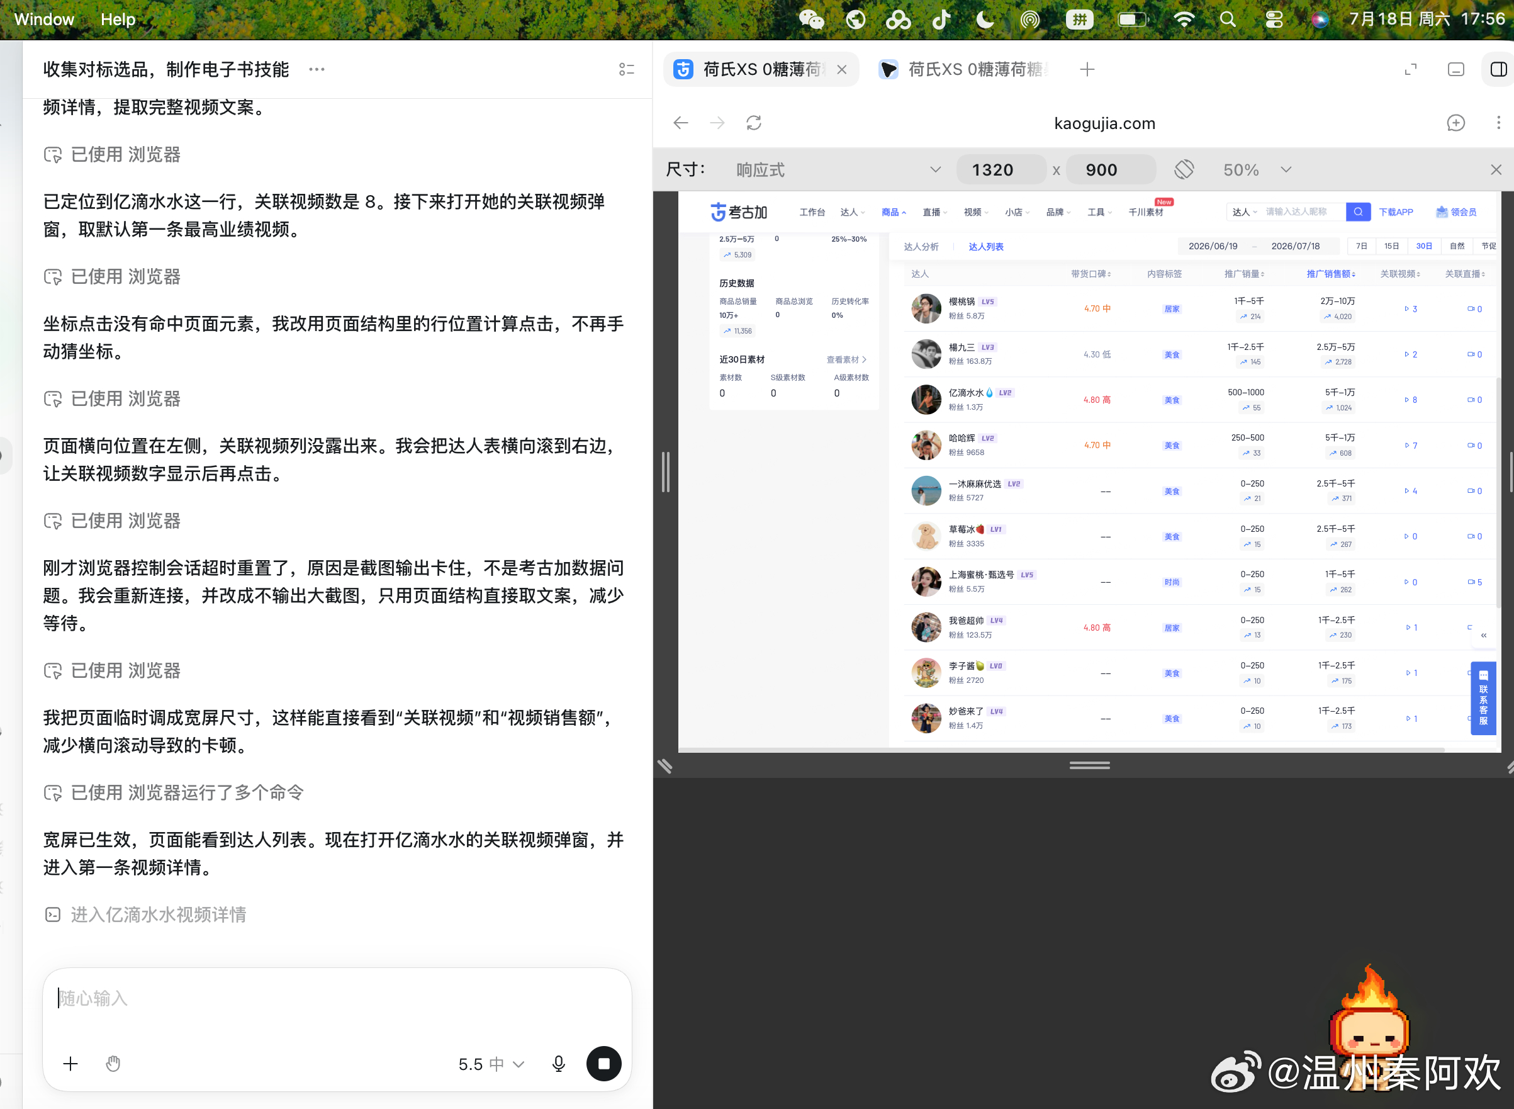
Task: Select the 自然 date range option
Action: pos(1457,246)
